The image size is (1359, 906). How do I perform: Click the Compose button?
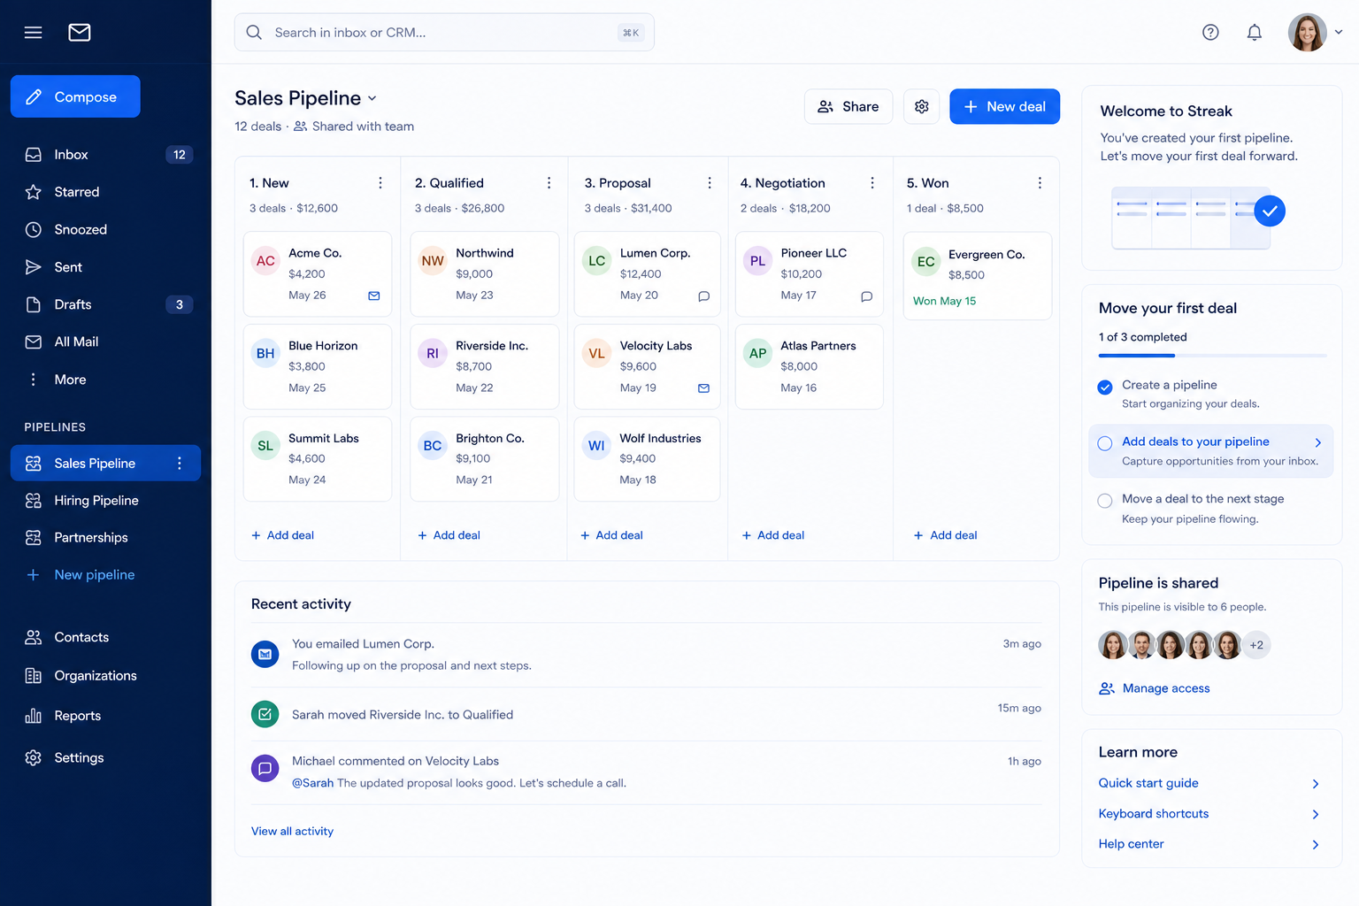[75, 96]
